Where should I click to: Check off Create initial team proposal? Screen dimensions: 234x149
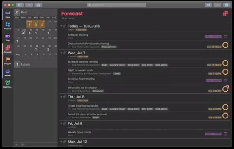coord(225,107)
